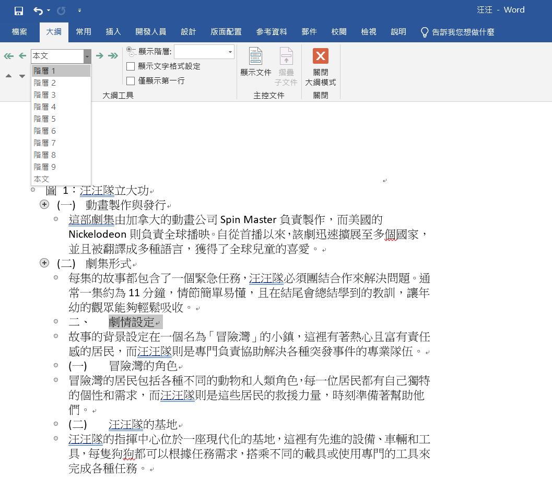Click the heading text 動畫製作與發行

click(x=126, y=205)
